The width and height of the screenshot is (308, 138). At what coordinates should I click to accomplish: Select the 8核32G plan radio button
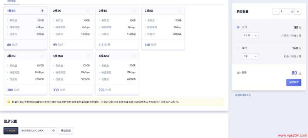[x=134, y=56]
